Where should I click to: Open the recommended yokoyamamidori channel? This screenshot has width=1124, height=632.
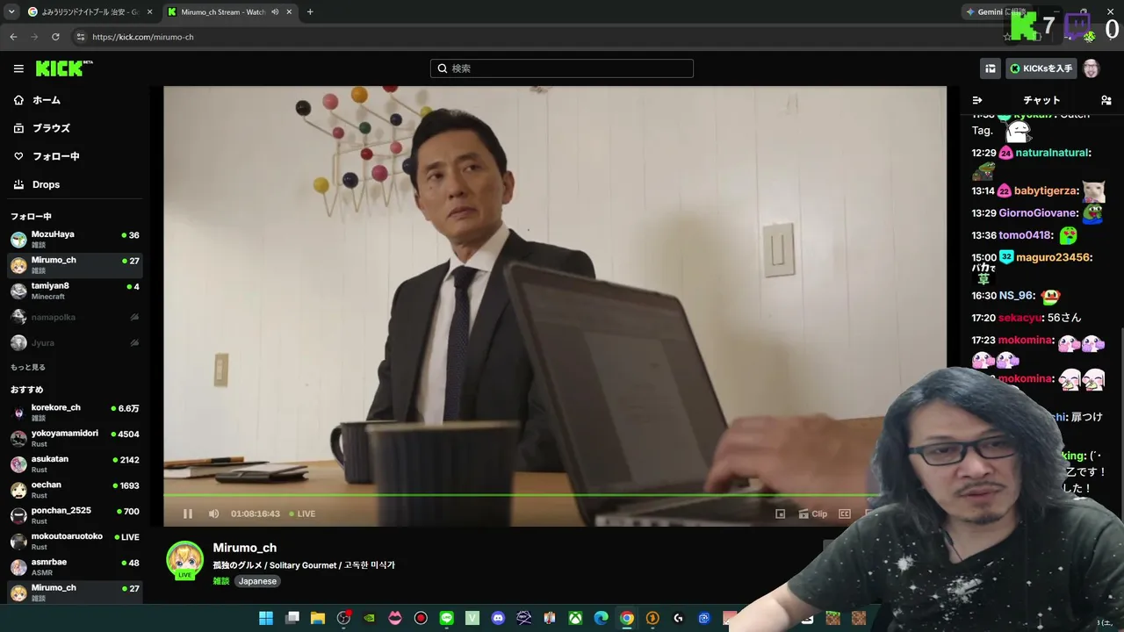tap(75, 438)
